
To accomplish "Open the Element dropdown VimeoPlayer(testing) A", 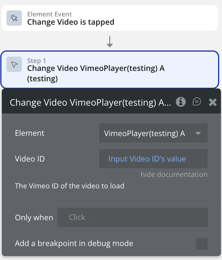I will (153, 134).
